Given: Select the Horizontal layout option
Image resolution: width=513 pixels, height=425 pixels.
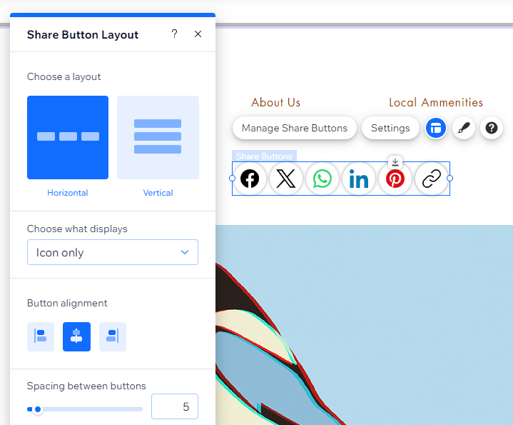Looking at the screenshot, I should click(x=68, y=137).
